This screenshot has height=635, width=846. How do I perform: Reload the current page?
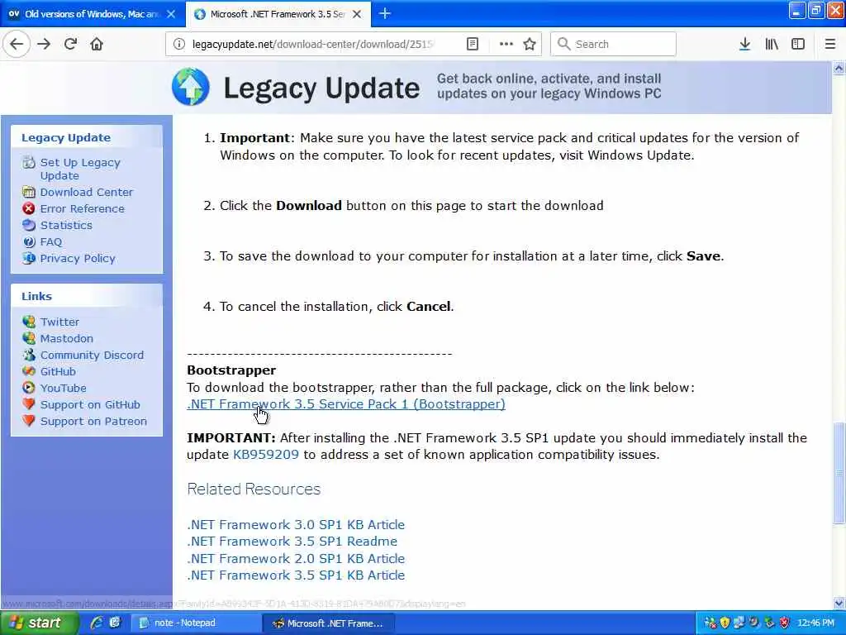(70, 44)
